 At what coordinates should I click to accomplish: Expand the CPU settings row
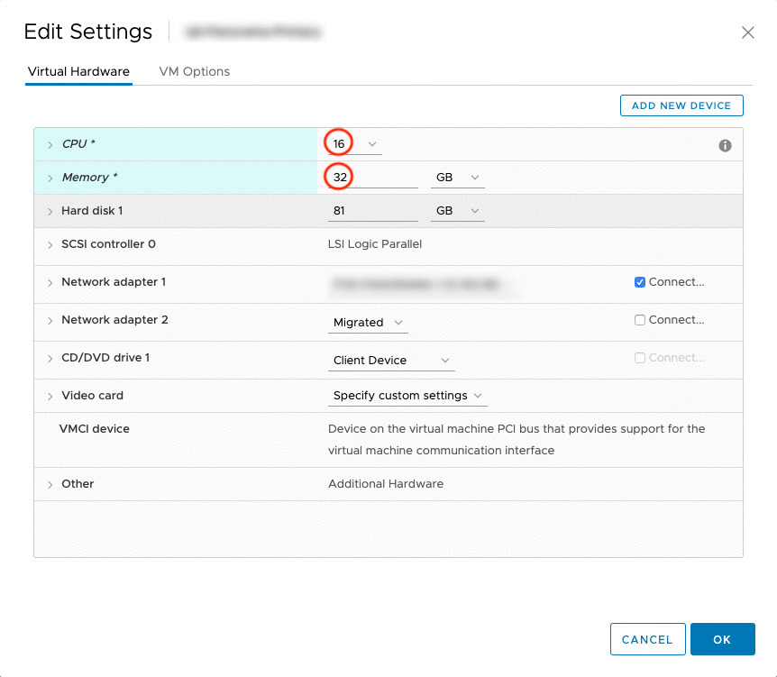[x=50, y=144]
